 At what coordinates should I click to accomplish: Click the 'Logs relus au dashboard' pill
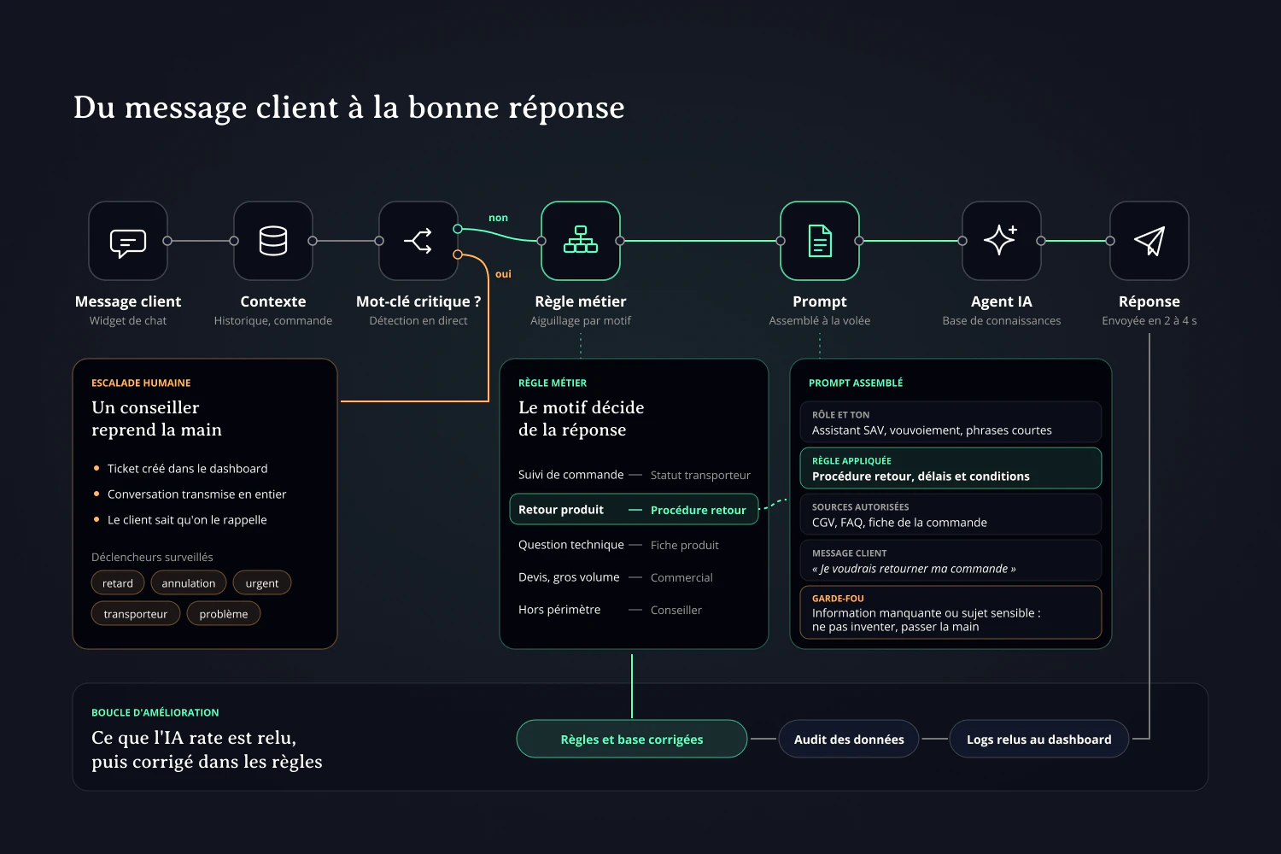click(1039, 740)
